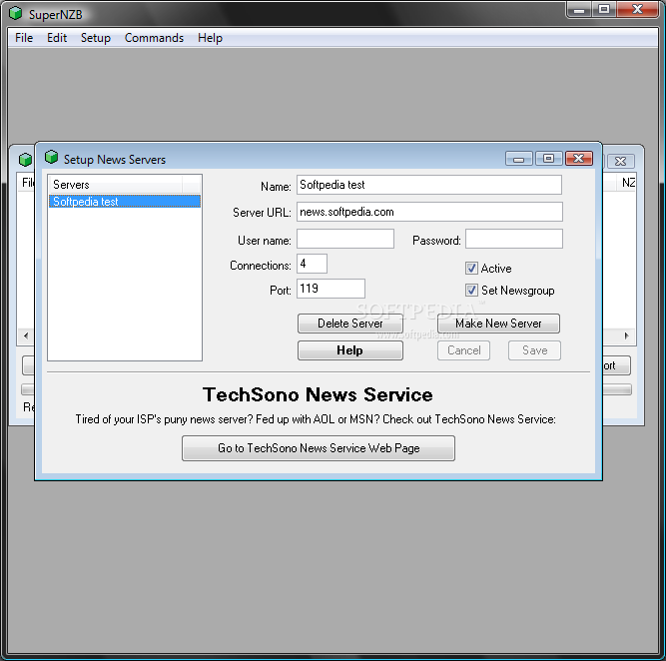666x661 pixels.
Task: Open the Help menu
Action: (x=210, y=38)
